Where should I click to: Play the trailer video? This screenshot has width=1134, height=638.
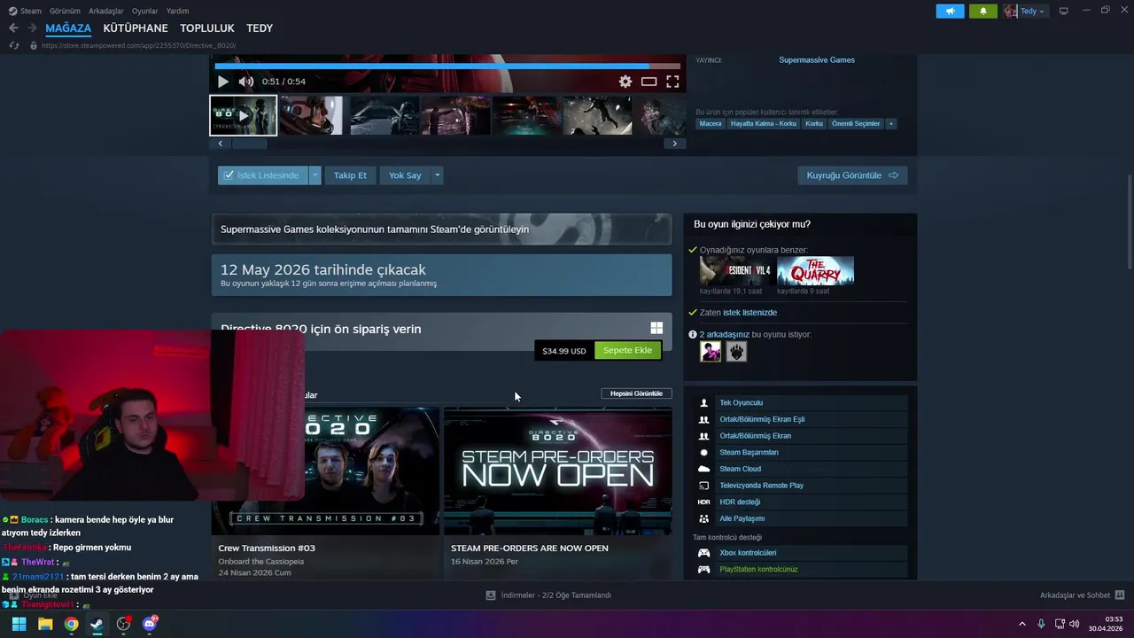pyautogui.click(x=223, y=82)
